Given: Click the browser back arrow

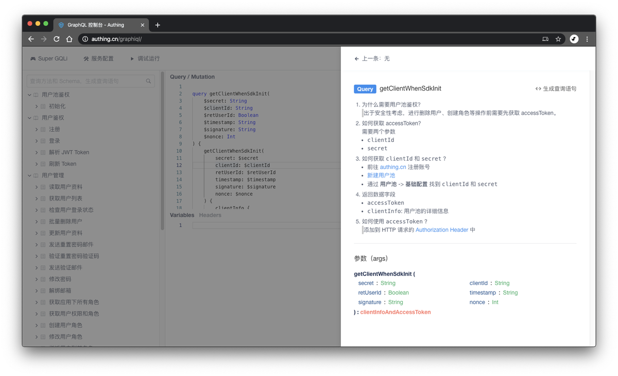Looking at the screenshot, I should (31, 39).
